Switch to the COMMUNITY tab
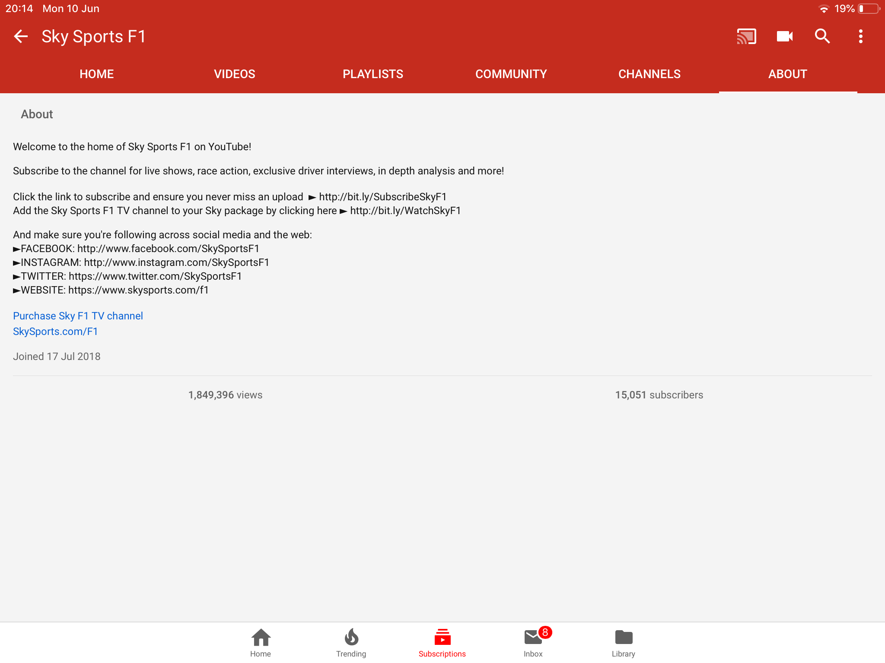Image resolution: width=885 pixels, height=663 pixels. pos(511,74)
